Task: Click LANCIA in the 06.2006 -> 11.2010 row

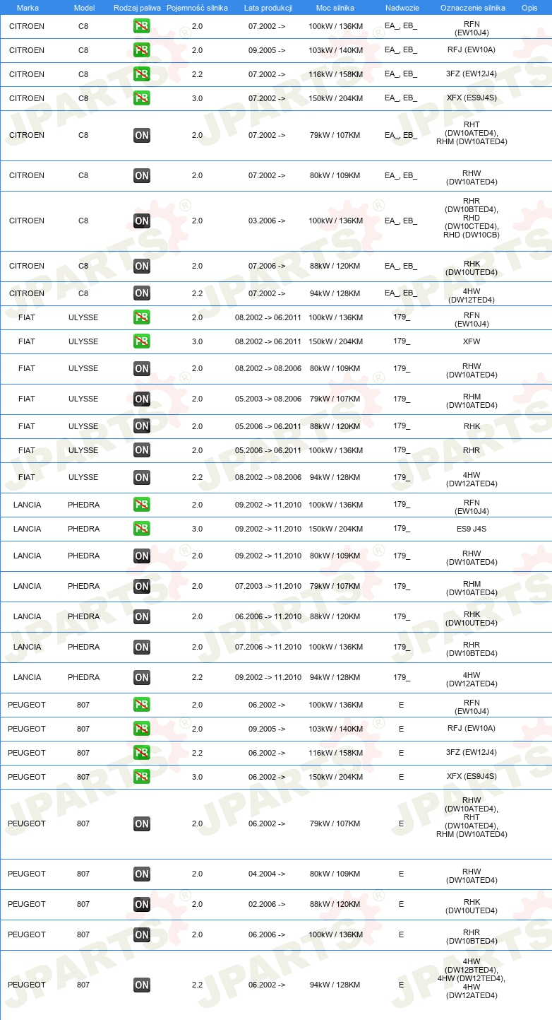Action: [x=28, y=617]
